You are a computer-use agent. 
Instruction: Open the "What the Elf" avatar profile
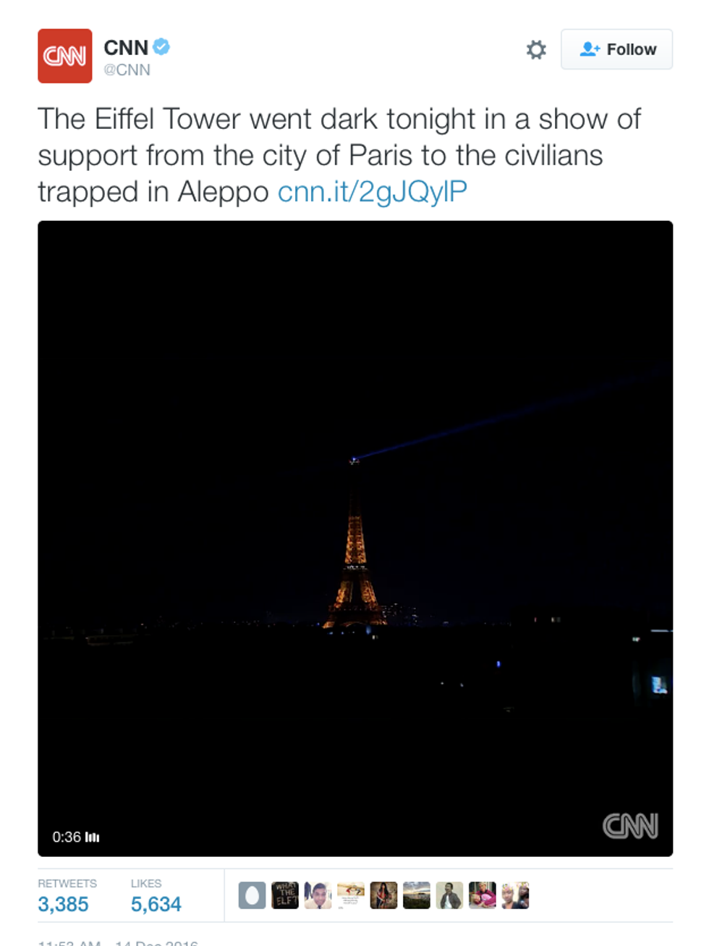[285, 895]
